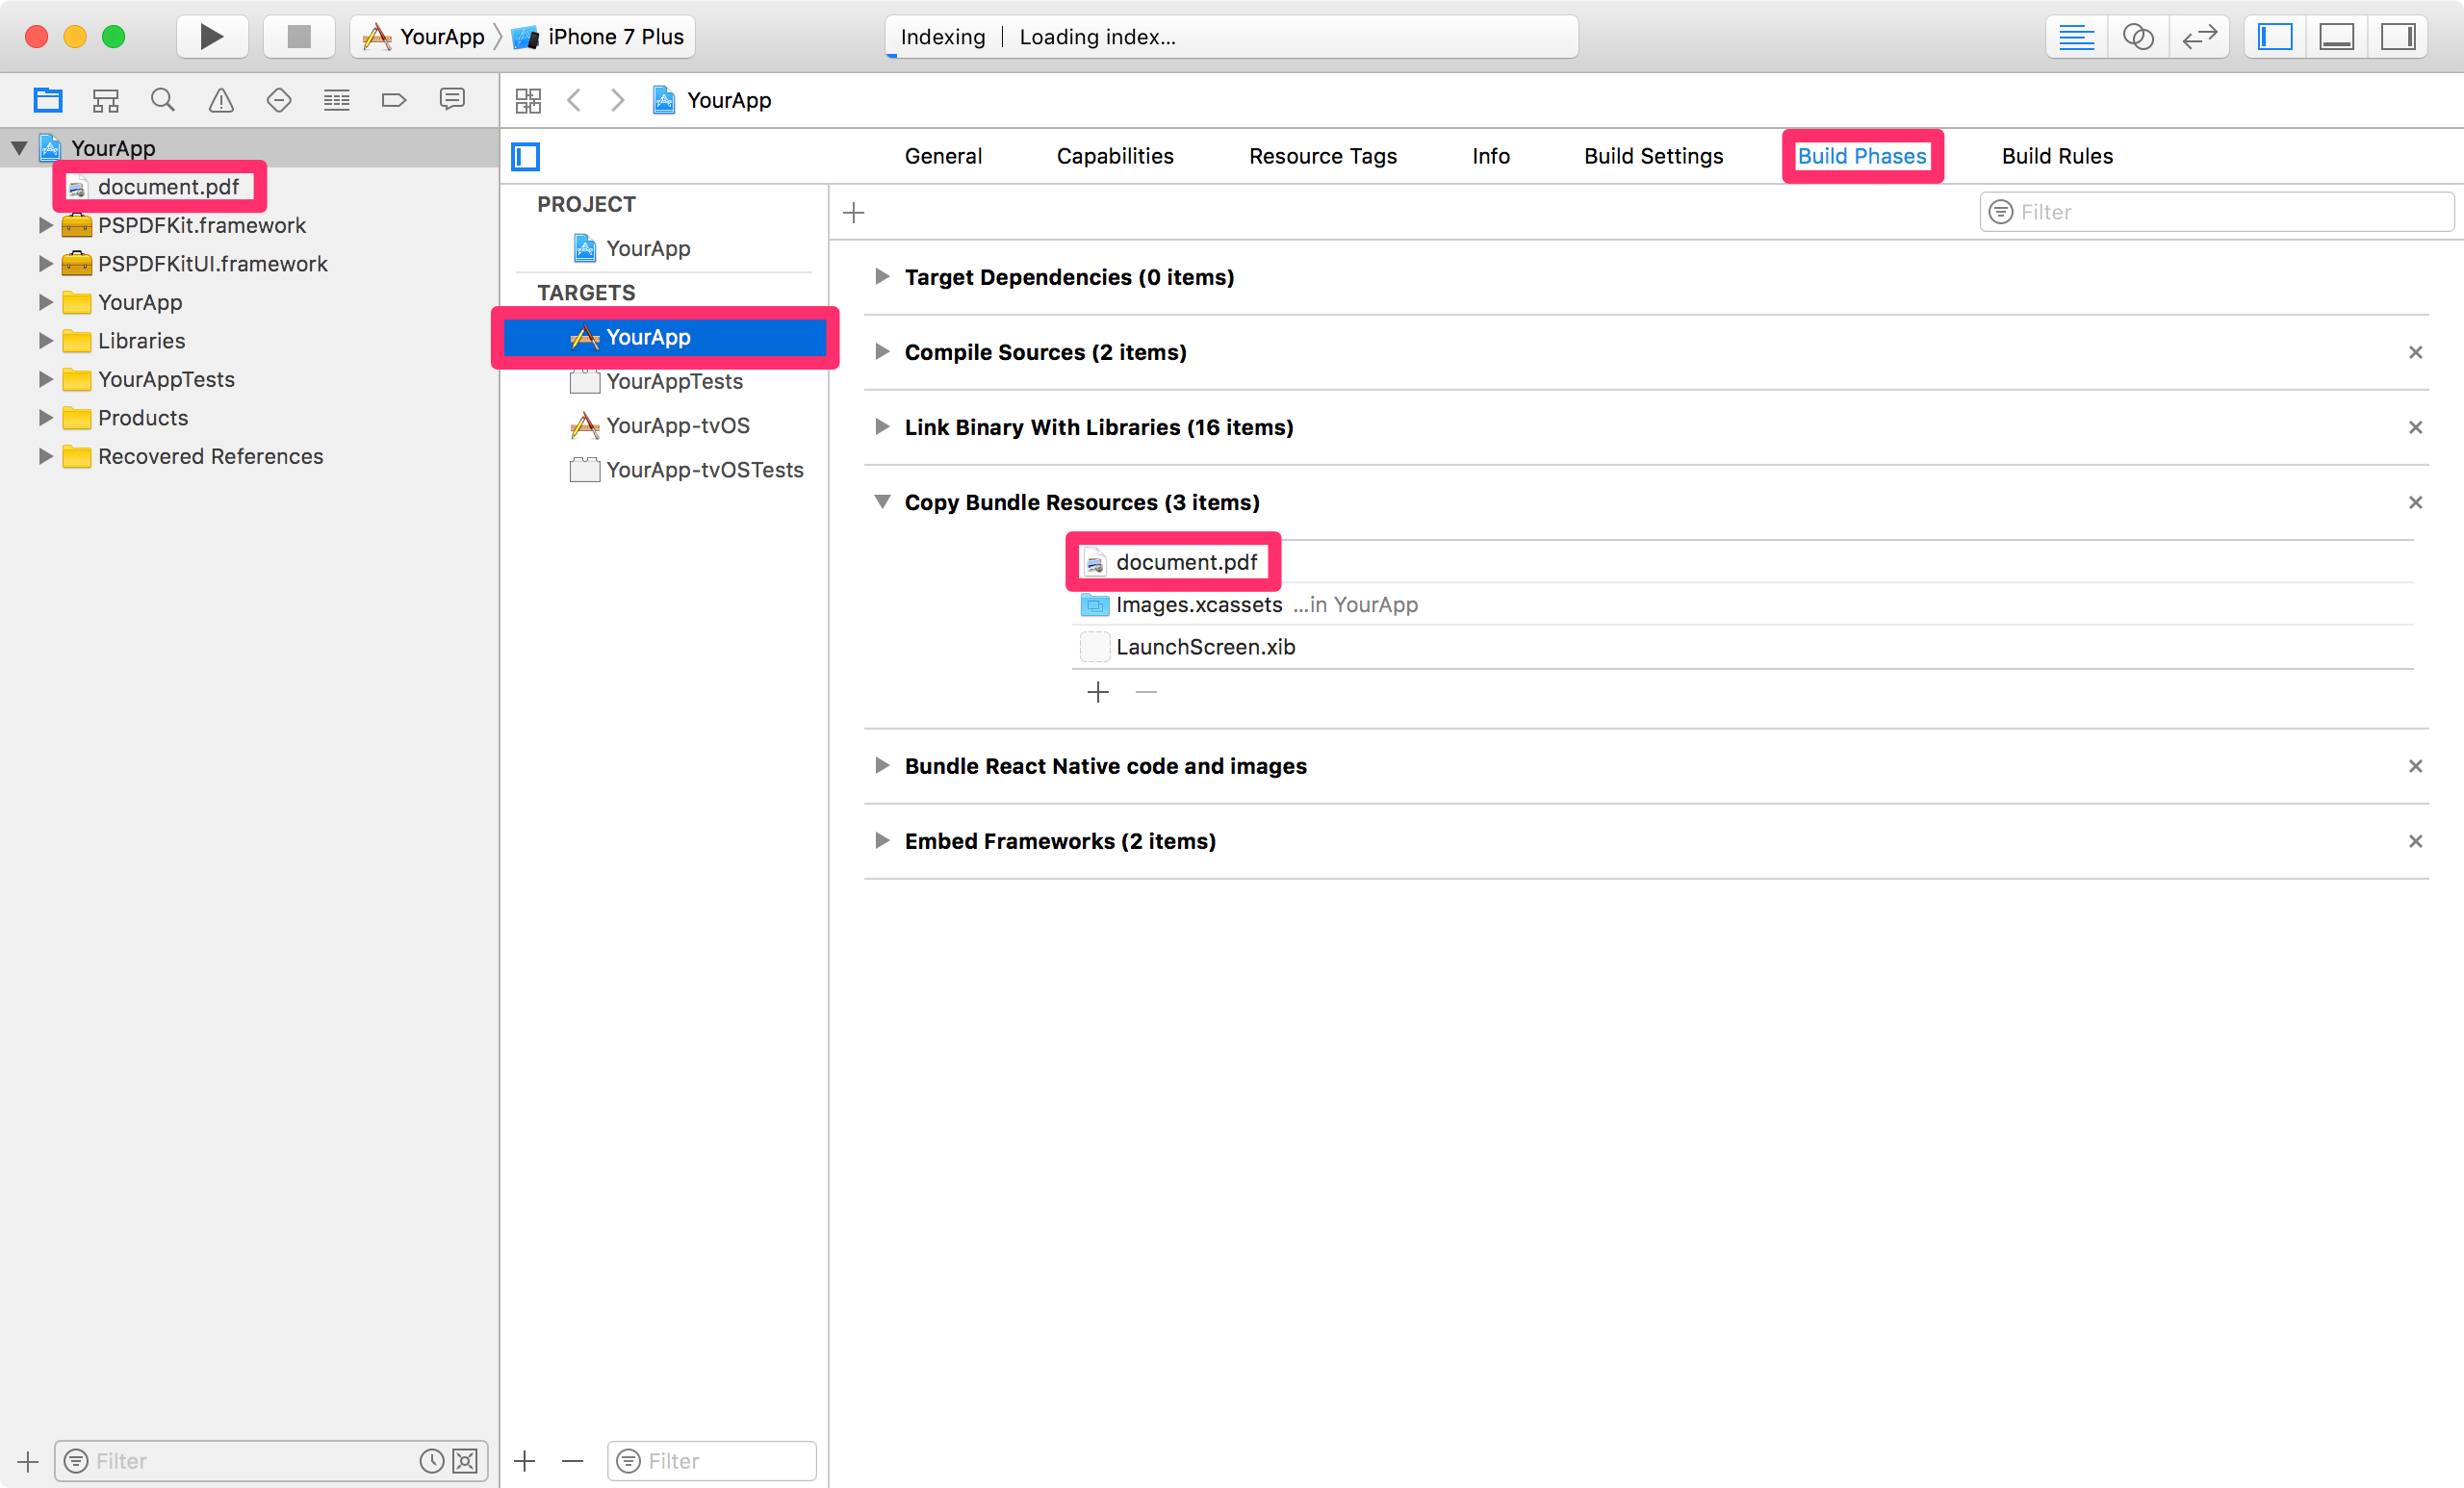The height and width of the screenshot is (1488, 2464).
Task: Expand Compile Sources section
Action: coord(880,352)
